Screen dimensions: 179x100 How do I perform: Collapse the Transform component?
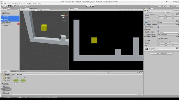click(x=145, y=14)
